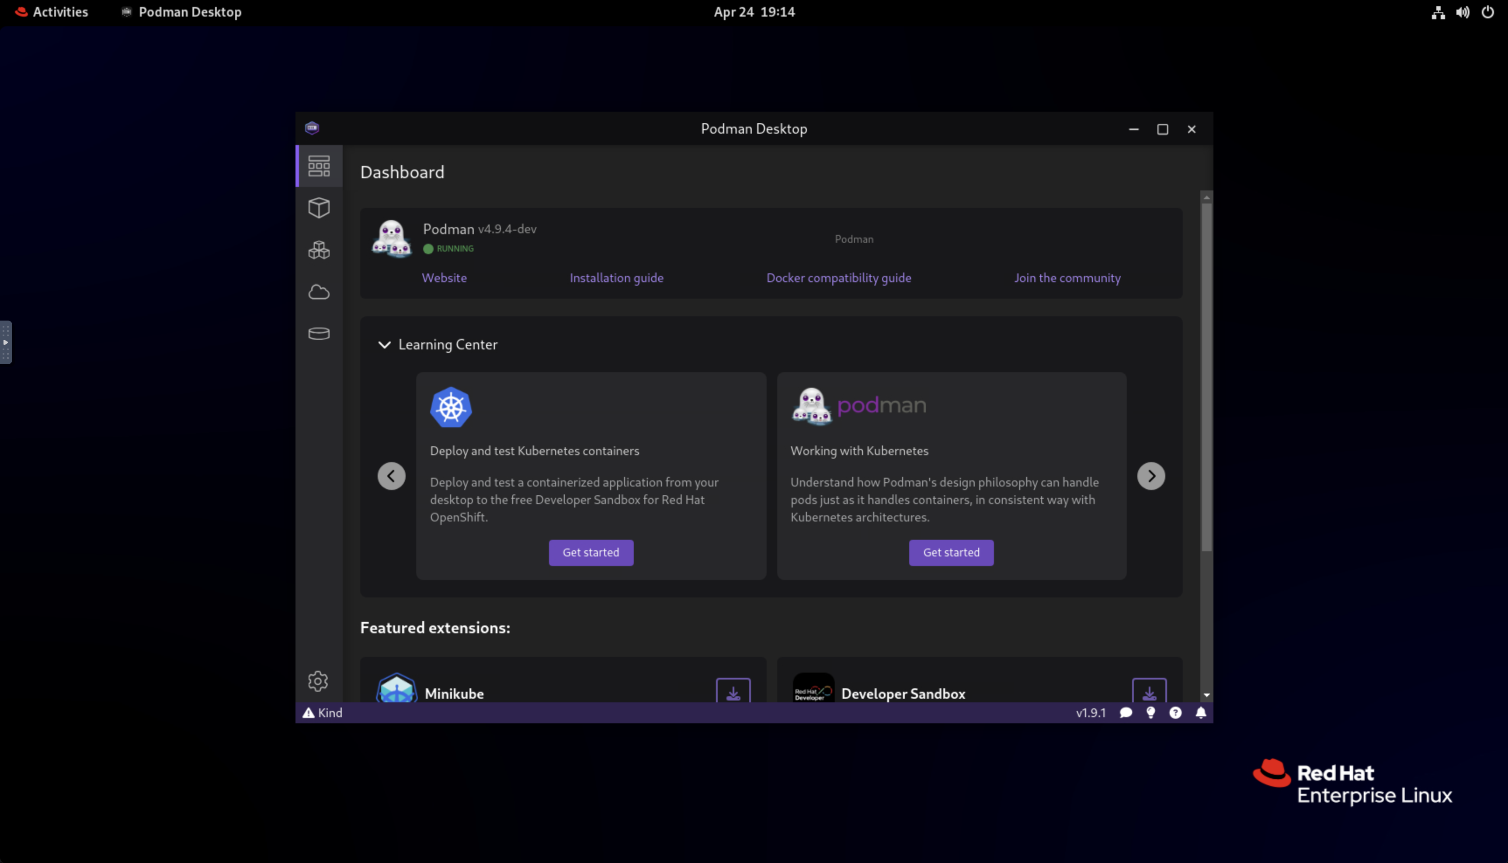Viewport: 1508px width, 863px height.
Task: Open the Containers cube icon in sidebar
Action: tap(319, 208)
